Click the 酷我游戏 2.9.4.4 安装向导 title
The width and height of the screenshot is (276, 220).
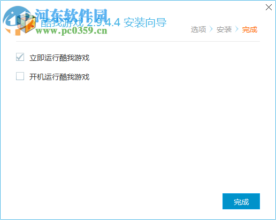click(103, 22)
